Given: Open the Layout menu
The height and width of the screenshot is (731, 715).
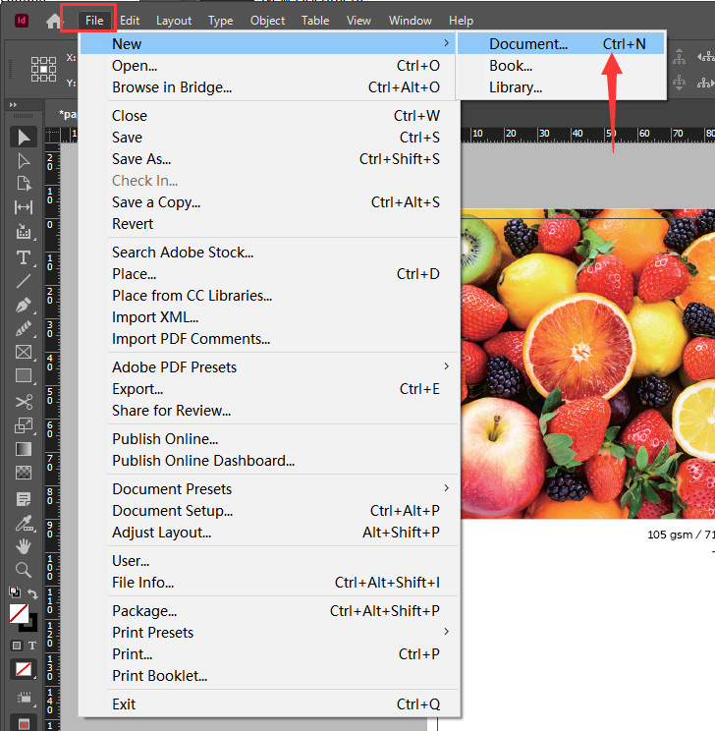Looking at the screenshot, I should point(174,21).
